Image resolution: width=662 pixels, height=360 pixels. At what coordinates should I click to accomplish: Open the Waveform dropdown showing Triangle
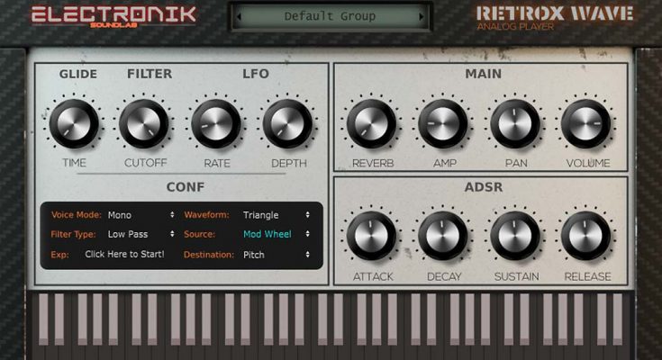[276, 215]
